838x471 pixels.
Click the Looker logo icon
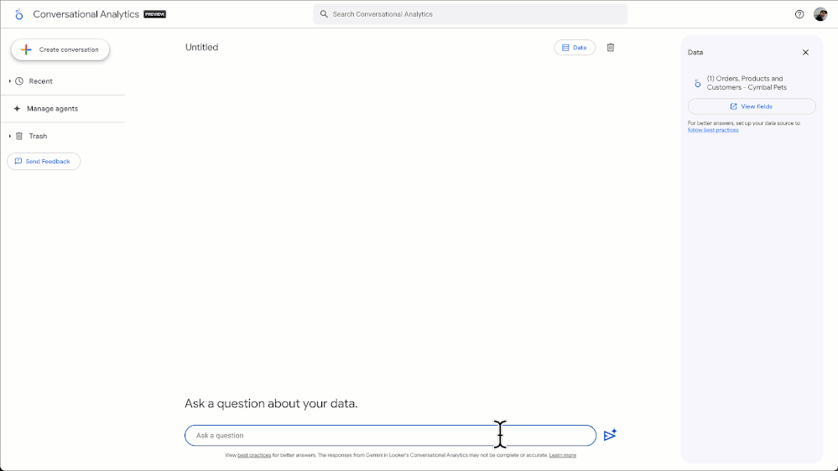(x=19, y=14)
